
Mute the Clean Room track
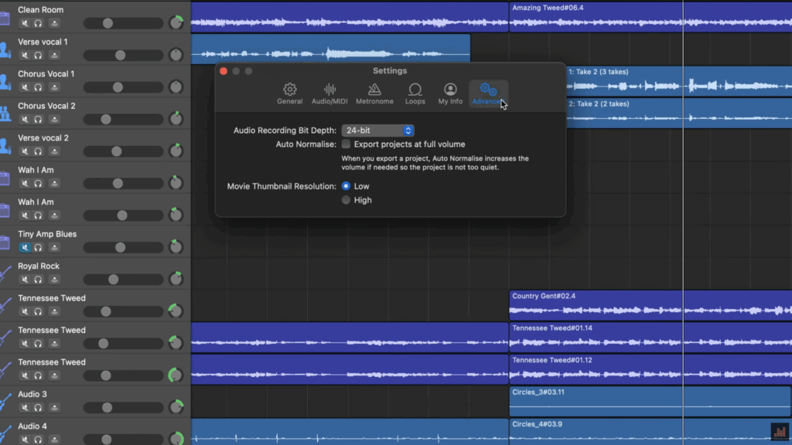click(x=25, y=23)
